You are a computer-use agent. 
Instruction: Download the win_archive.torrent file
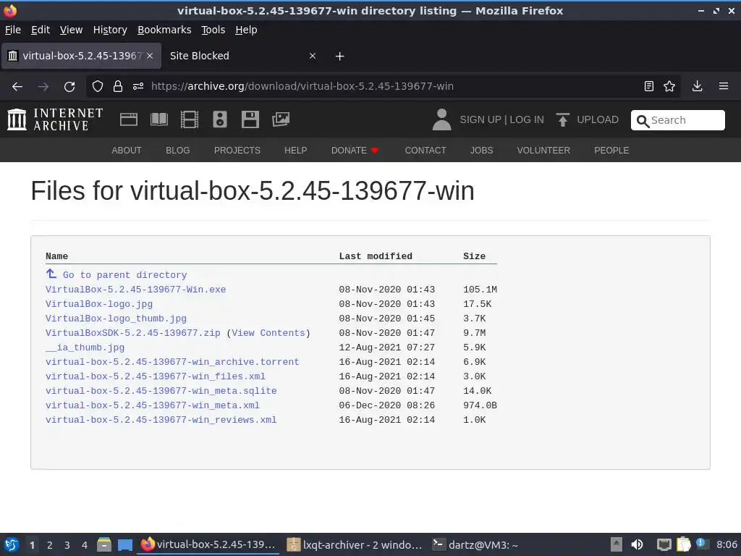[x=172, y=362]
